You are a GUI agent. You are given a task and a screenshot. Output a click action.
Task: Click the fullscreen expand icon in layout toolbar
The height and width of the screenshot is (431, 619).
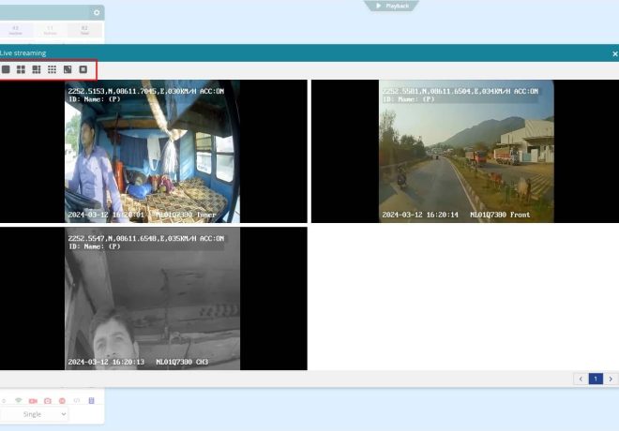pyautogui.click(x=68, y=69)
